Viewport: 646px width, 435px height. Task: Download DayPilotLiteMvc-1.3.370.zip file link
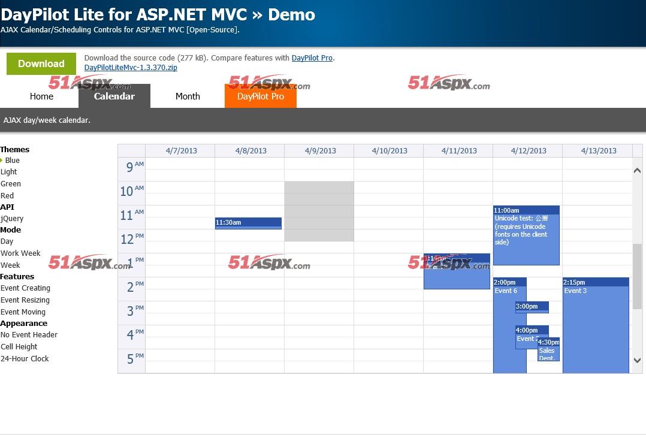[131, 68]
